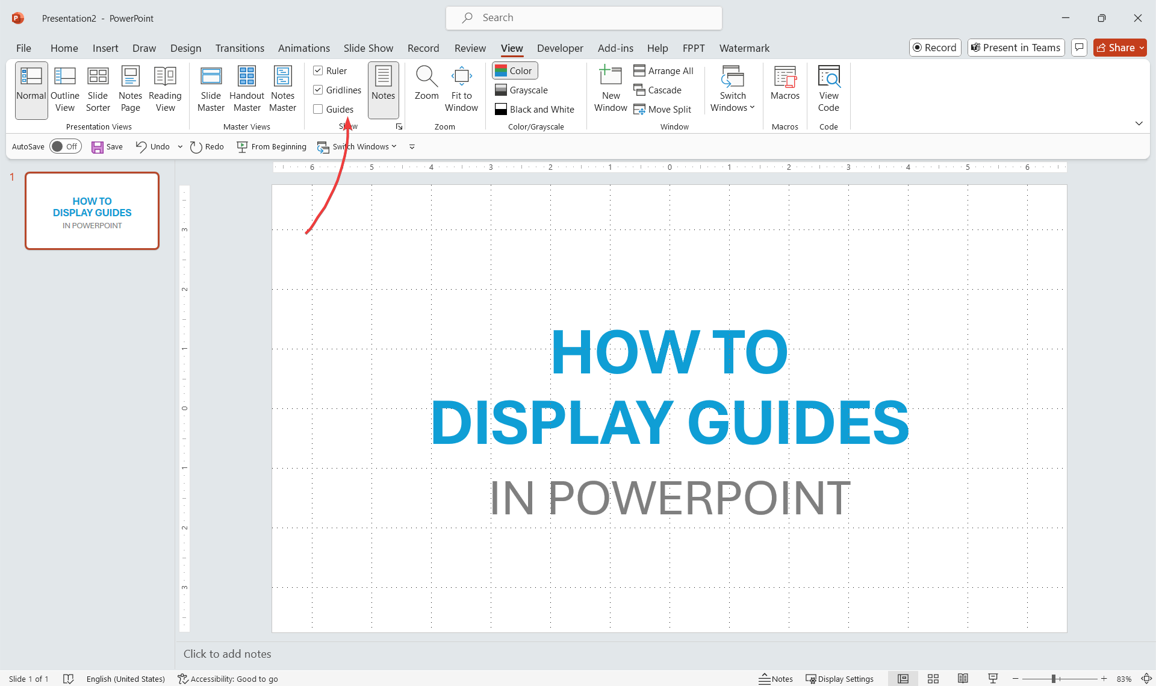Fit slide to window
This screenshot has height=686, width=1156.
click(461, 90)
